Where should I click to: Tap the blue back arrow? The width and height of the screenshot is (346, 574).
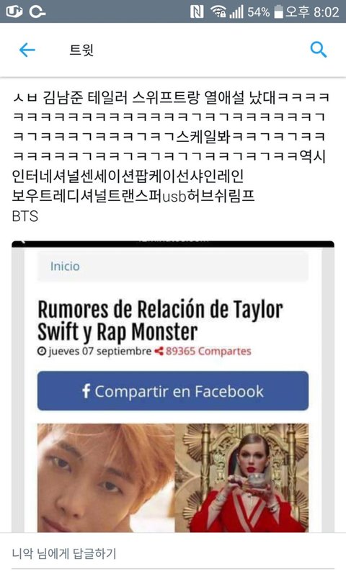[27, 50]
